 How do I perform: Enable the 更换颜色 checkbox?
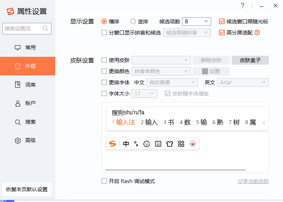point(104,71)
